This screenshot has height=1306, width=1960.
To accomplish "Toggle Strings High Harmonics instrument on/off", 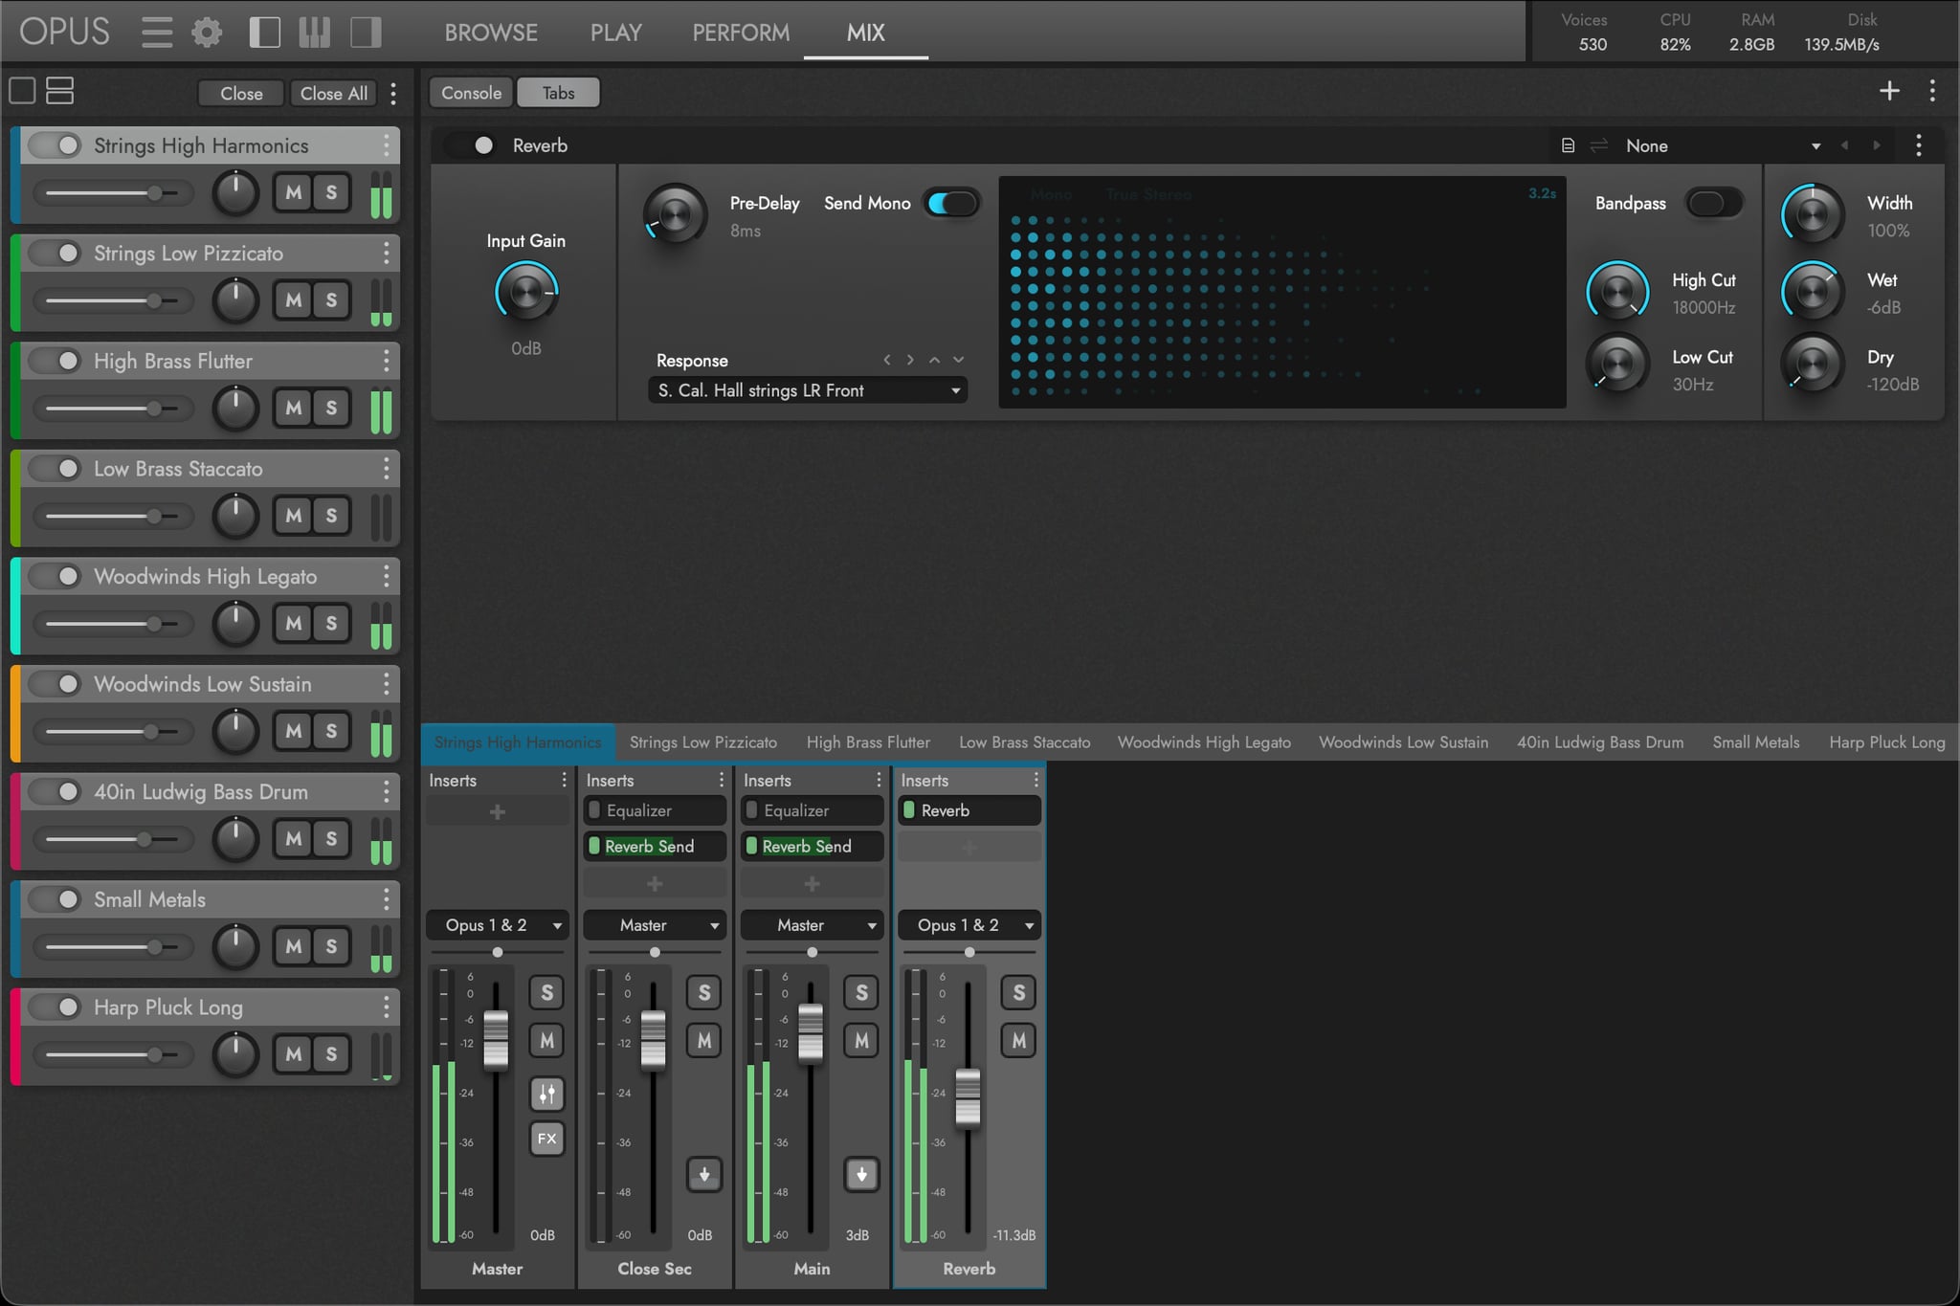I will (x=55, y=145).
